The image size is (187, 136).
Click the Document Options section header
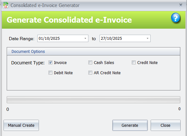(x=93, y=51)
